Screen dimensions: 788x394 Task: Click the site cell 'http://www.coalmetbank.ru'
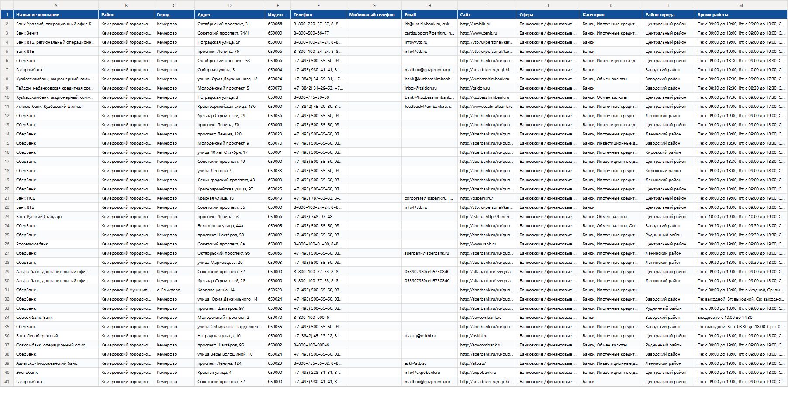(x=487, y=107)
